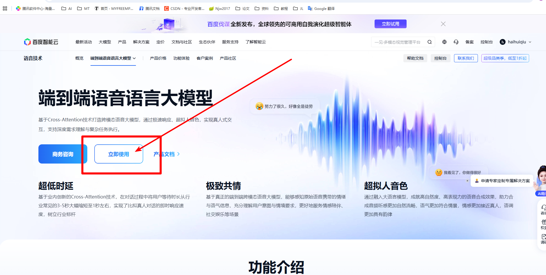Screen dimensions: 546x275
Task: Open the 首页 - MYFREEMP bookmark
Action: [x=114, y=8]
